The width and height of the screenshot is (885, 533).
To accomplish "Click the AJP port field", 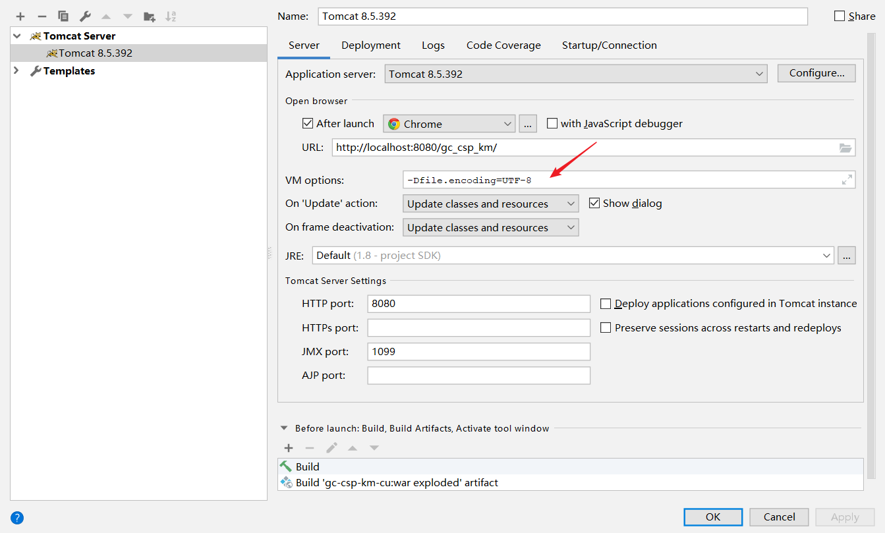I will click(478, 376).
